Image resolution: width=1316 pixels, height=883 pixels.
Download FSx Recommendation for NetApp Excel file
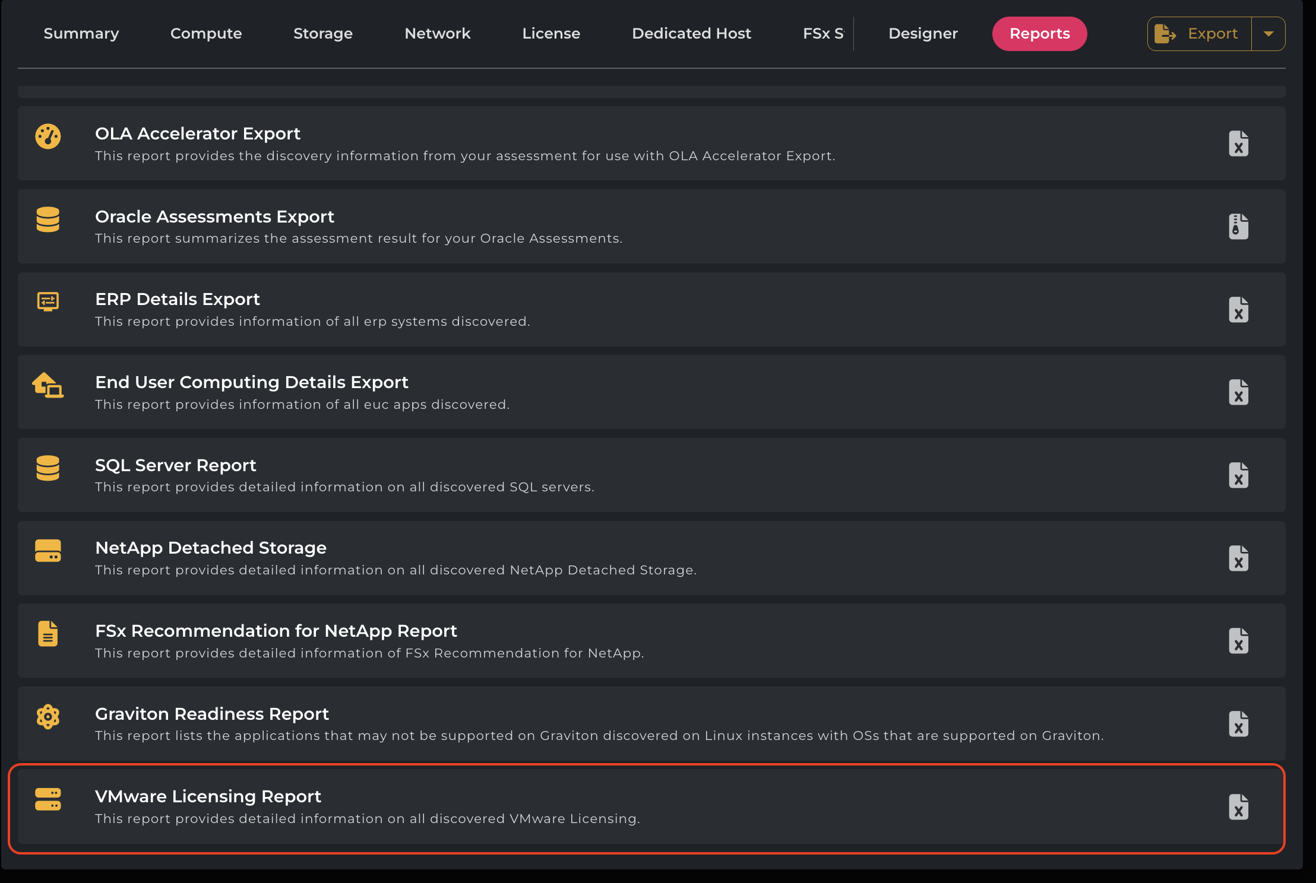[x=1238, y=641]
